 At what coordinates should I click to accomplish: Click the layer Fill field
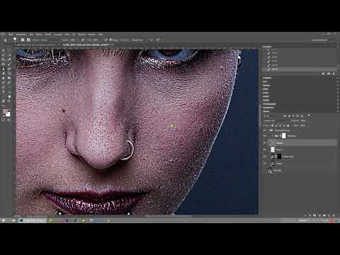[x=302, y=125]
